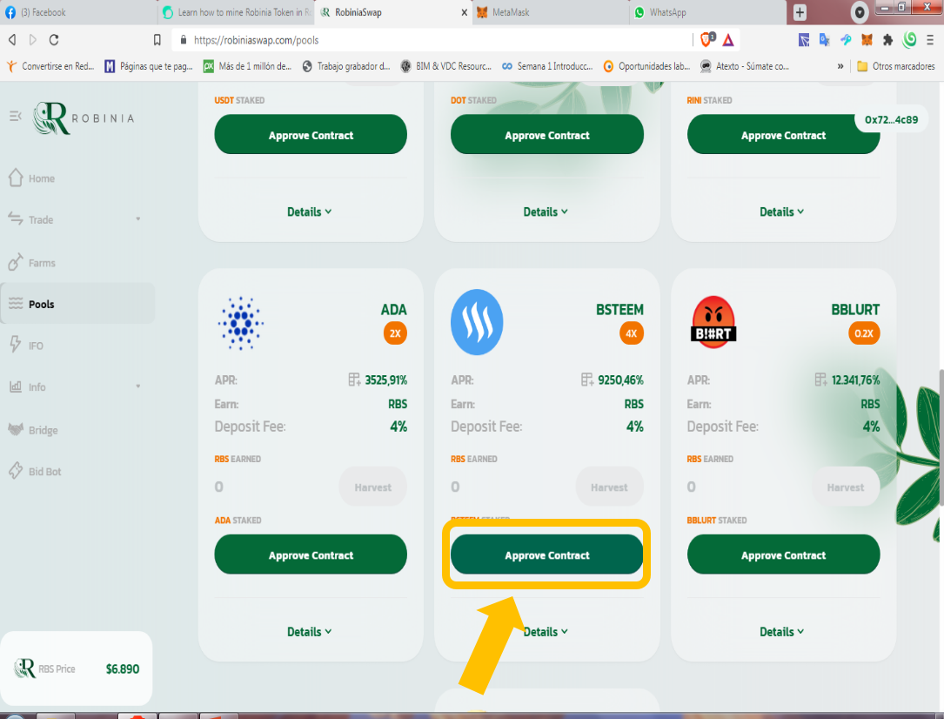944x719 pixels.
Task: Click the RBS Price $6.890 box
Action: point(77,669)
